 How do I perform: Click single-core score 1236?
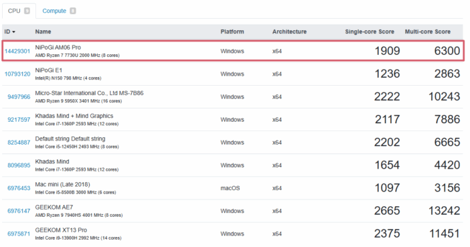pyautogui.click(x=387, y=74)
